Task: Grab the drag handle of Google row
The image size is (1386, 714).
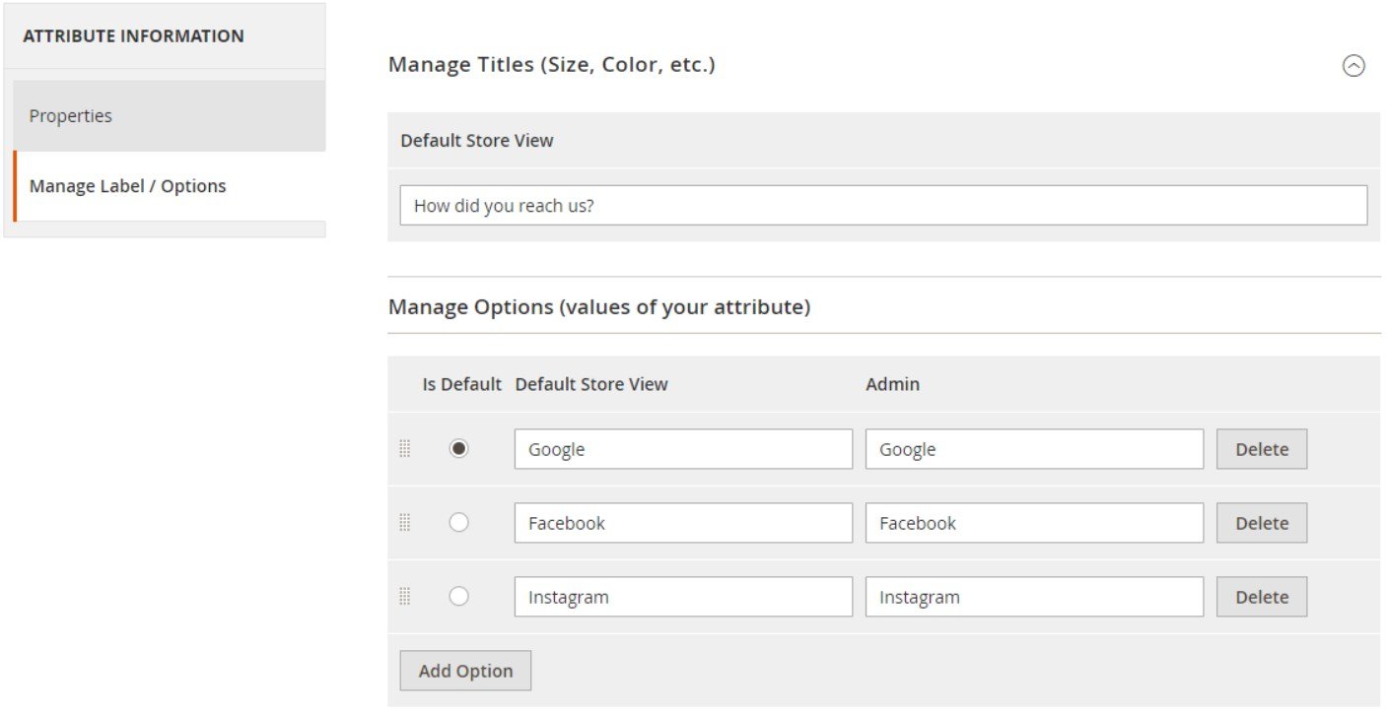Action: [x=404, y=449]
